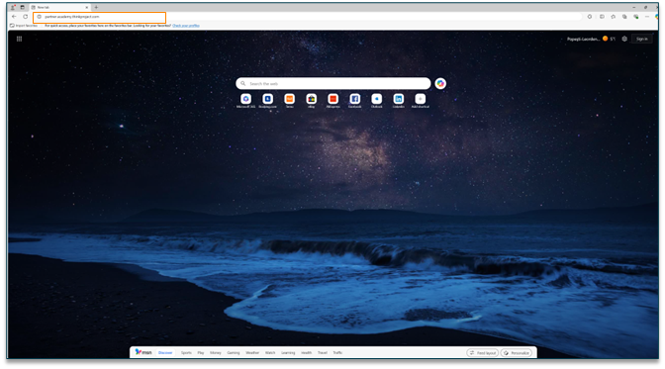This screenshot has width=665, height=369.
Task: Open browser essentials heart icon
Action: click(635, 17)
